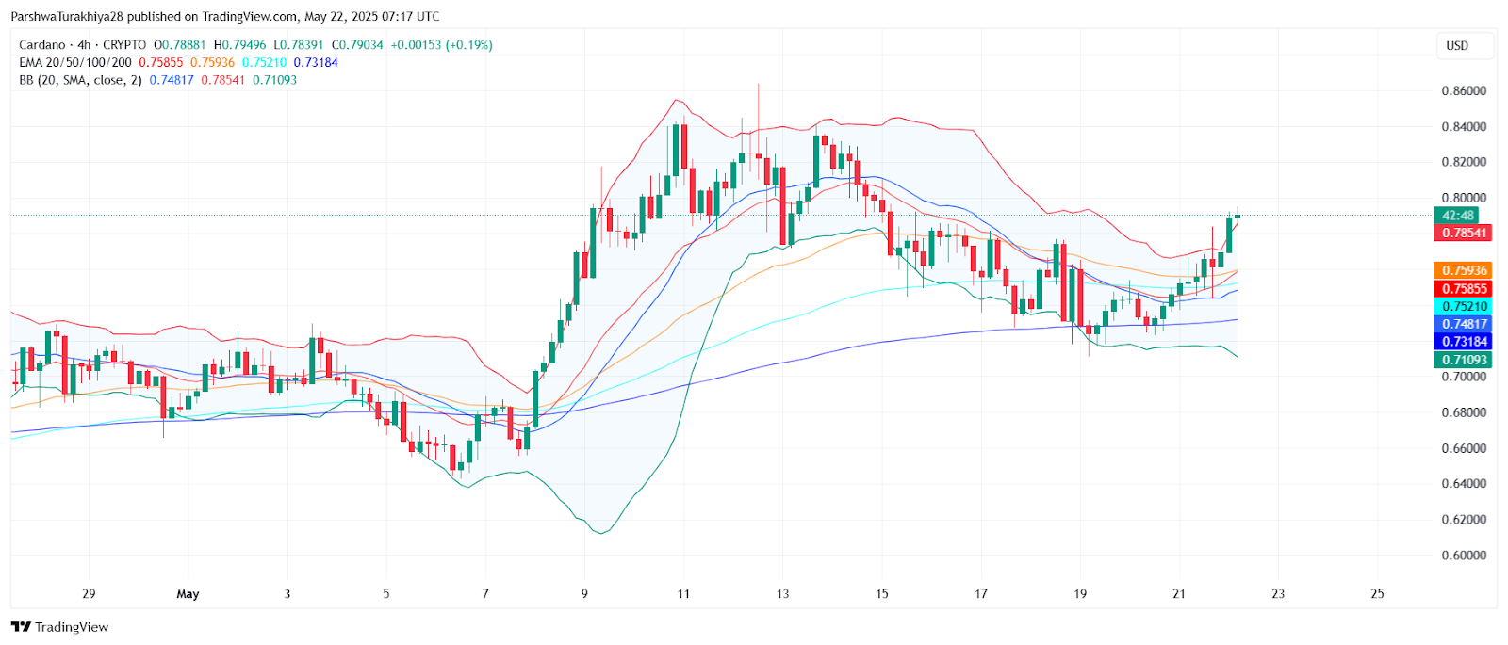Click the orange 0.75936 EMA price tag
This screenshot has width=1508, height=645.
coord(1464,270)
